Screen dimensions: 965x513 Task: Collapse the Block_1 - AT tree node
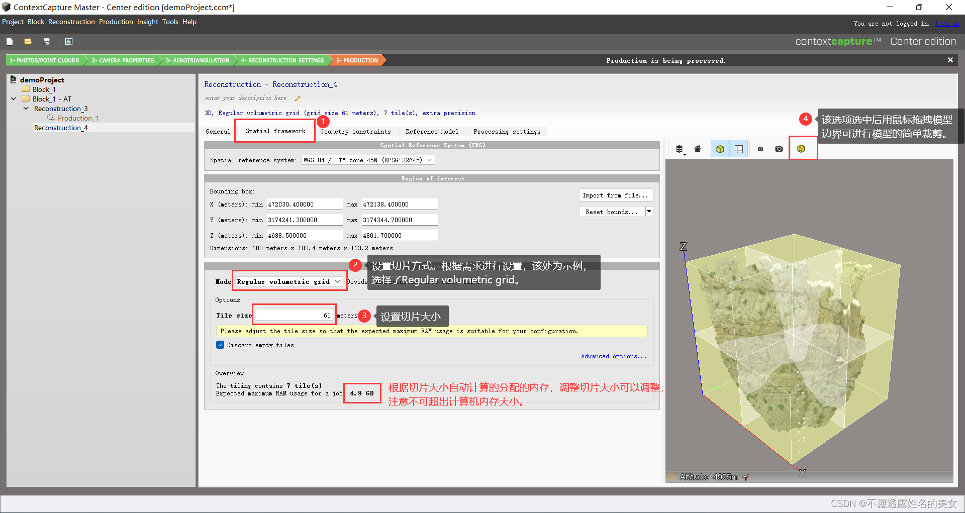pos(14,99)
